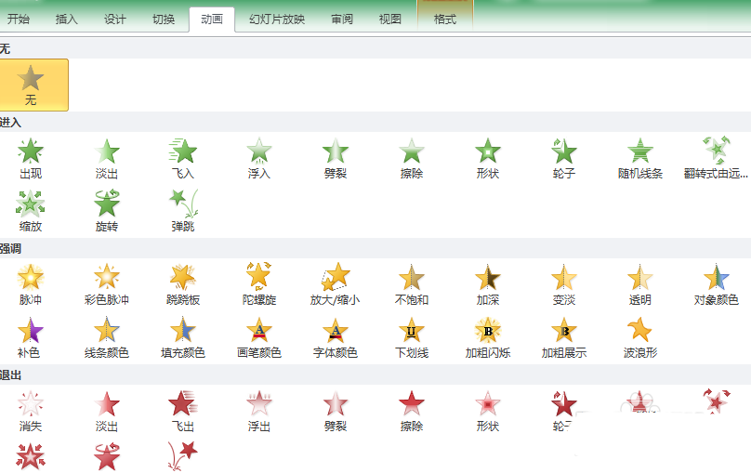The width and height of the screenshot is (751, 473).
Task: Switch to the 插入 tab
Action: click(67, 20)
